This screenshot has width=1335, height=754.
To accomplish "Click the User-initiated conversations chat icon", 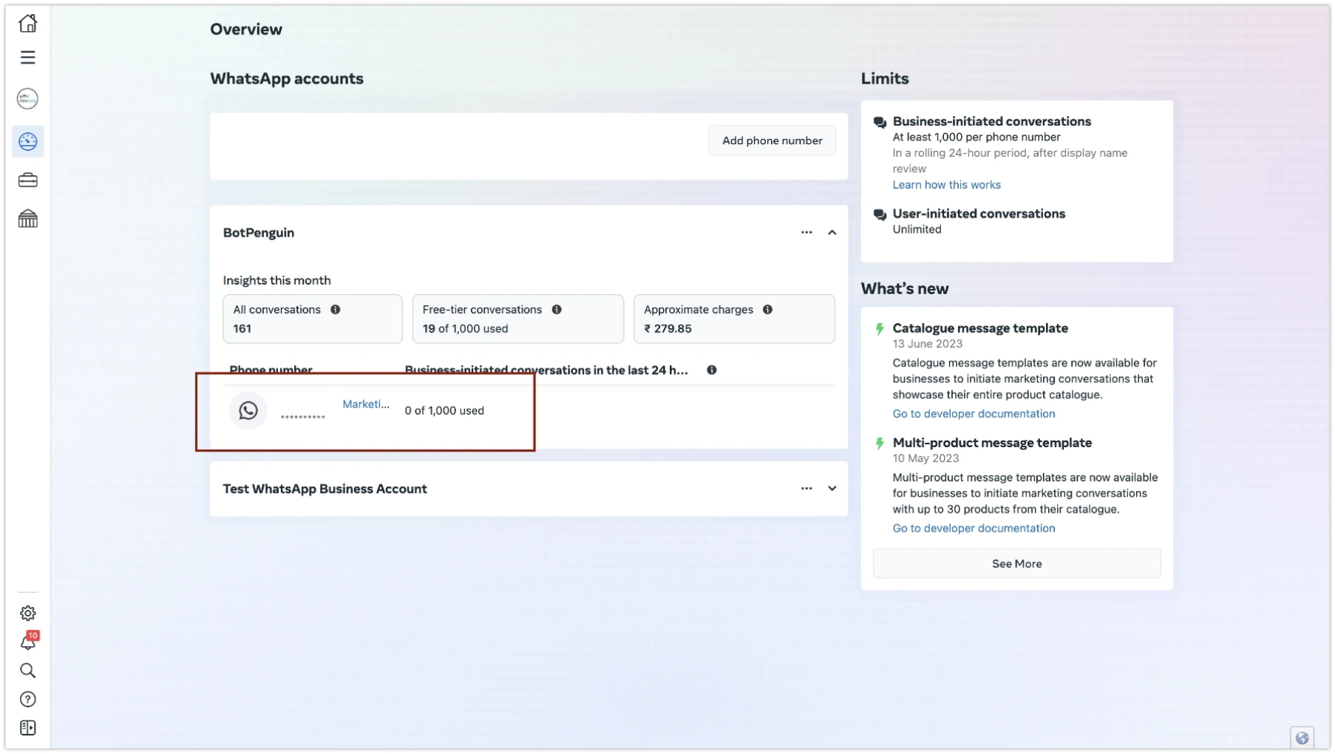I will point(880,214).
